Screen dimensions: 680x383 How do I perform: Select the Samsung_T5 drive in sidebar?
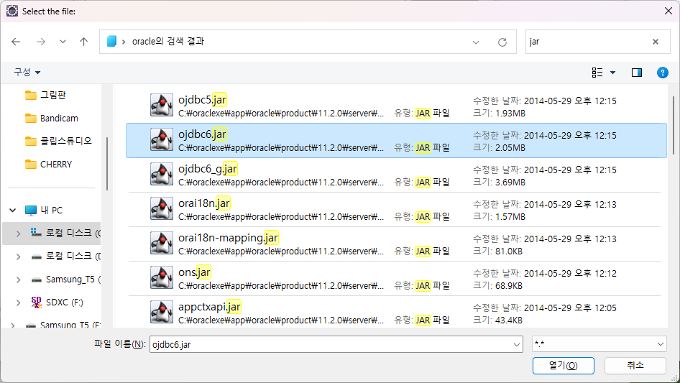(x=65, y=280)
